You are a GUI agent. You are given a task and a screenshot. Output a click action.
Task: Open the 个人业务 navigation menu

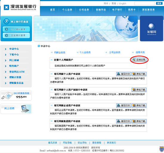point(67,10)
